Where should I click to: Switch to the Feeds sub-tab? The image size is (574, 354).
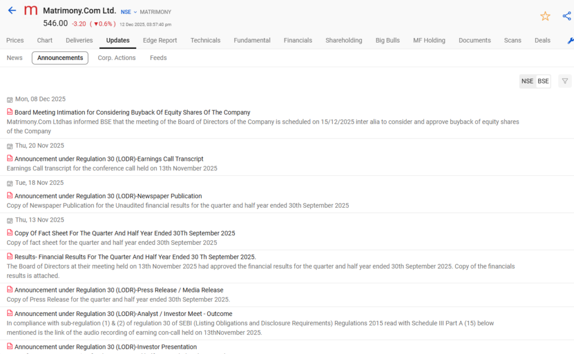[x=158, y=58]
